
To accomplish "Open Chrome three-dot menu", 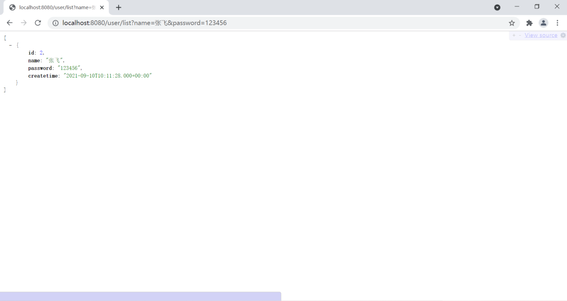I will pyautogui.click(x=557, y=23).
